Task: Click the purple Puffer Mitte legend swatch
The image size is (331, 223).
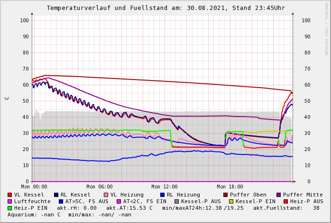Action: pyautogui.click(x=278, y=195)
